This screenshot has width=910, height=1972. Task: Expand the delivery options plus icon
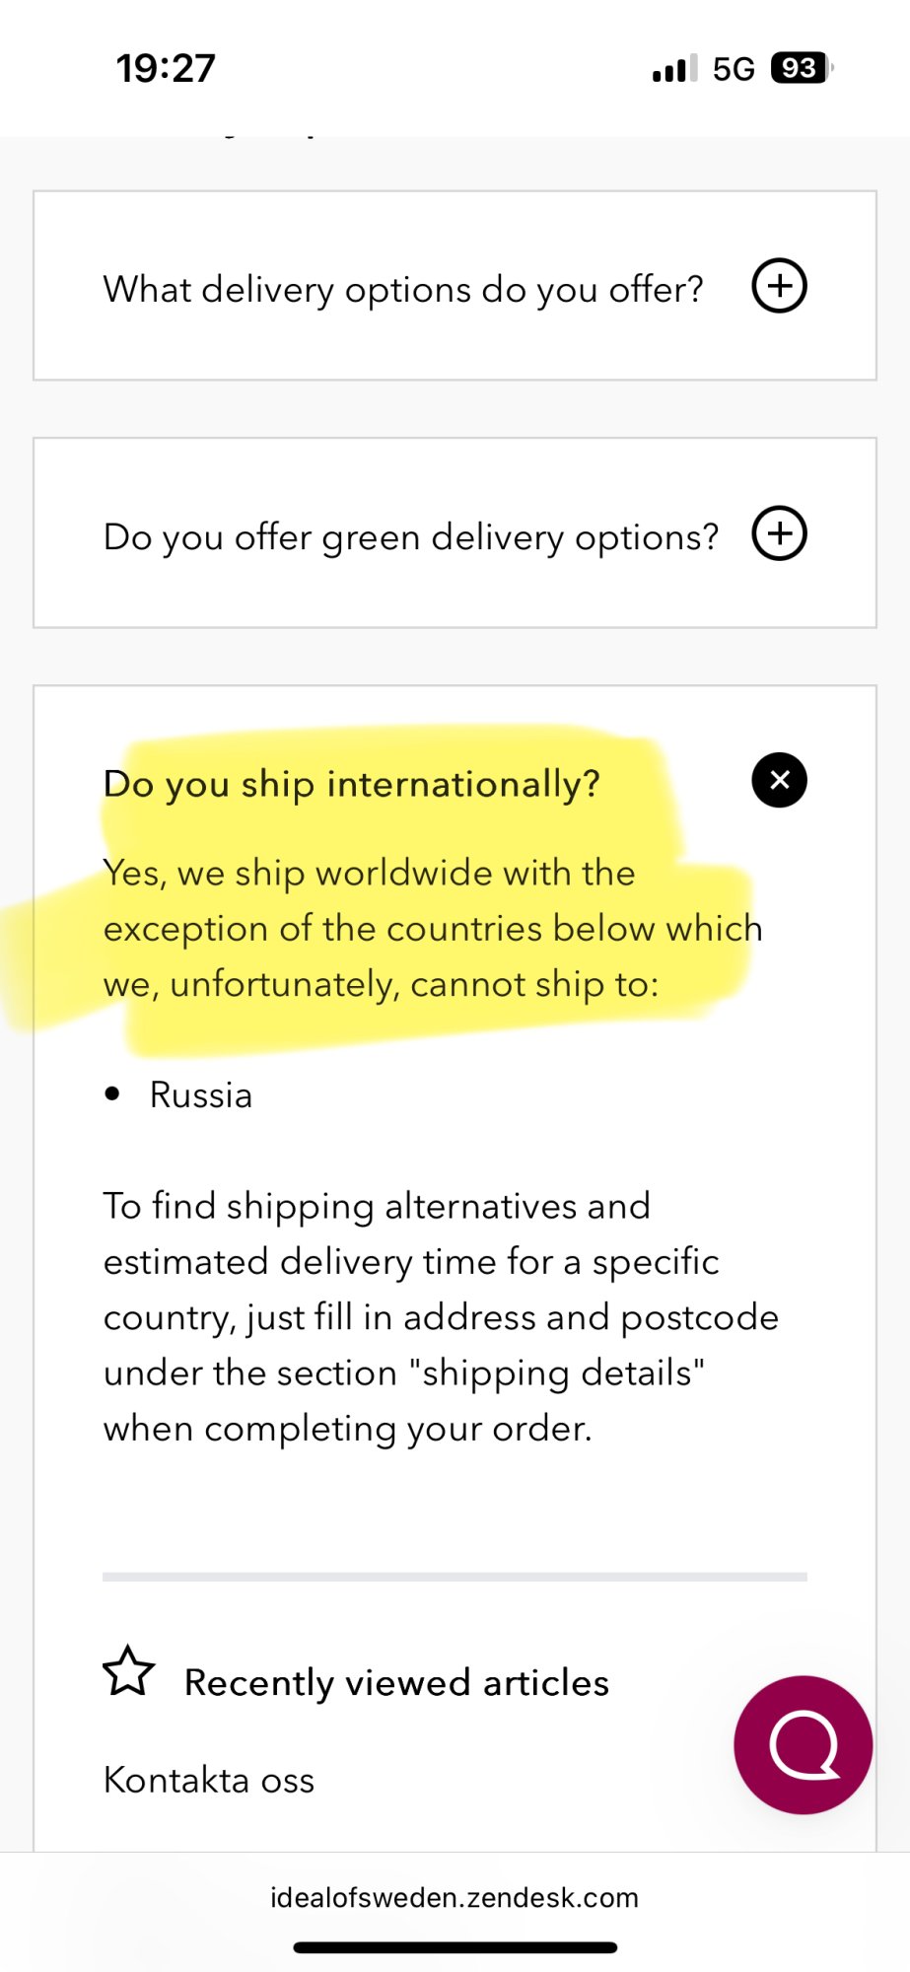click(x=779, y=286)
